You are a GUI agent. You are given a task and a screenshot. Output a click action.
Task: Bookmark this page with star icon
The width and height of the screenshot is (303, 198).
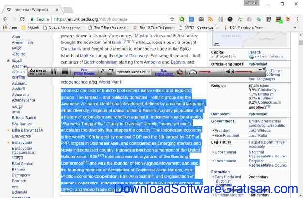coord(172,19)
